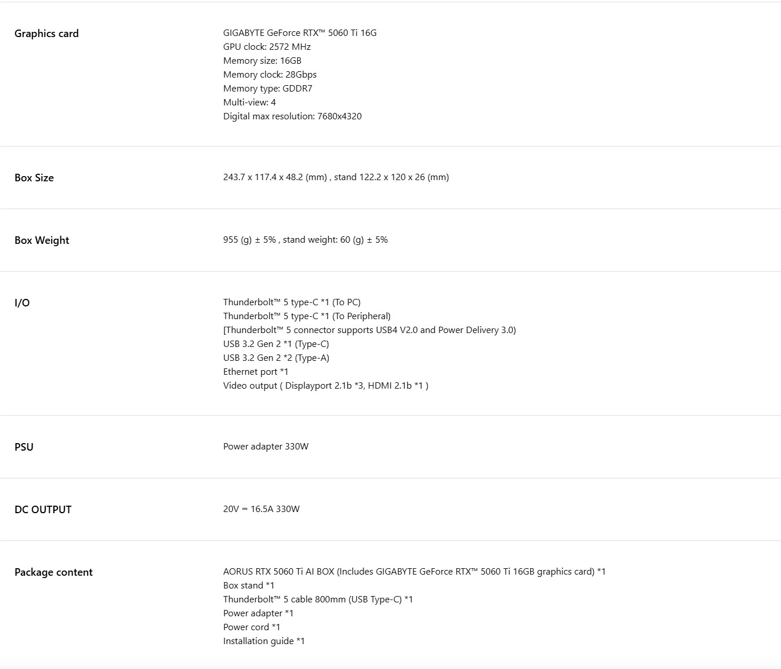
Task: Click the Graphics card row label
Action: point(46,34)
